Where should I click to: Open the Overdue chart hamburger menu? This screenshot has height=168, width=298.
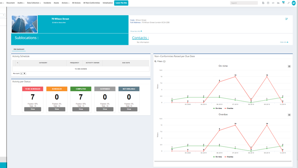pos(289,115)
